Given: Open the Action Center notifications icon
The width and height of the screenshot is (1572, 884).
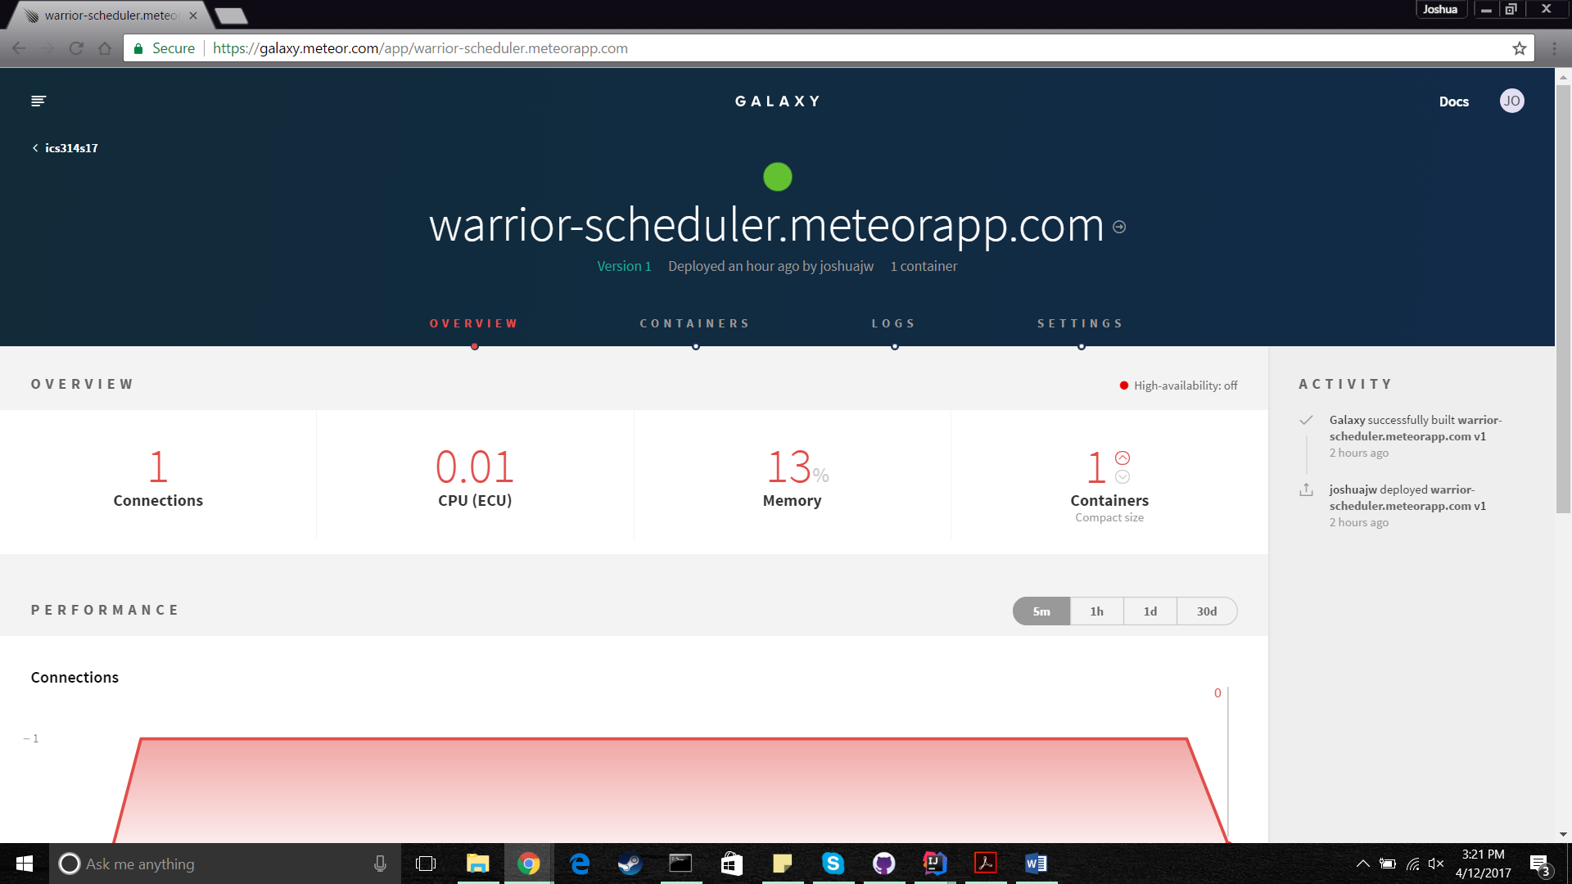Looking at the screenshot, I should point(1540,864).
